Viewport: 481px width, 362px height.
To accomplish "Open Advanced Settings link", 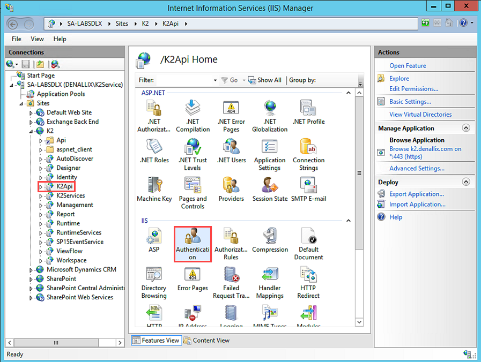I will pyautogui.click(x=417, y=169).
